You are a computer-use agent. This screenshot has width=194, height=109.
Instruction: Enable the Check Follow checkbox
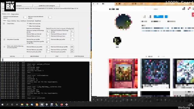(4, 24)
